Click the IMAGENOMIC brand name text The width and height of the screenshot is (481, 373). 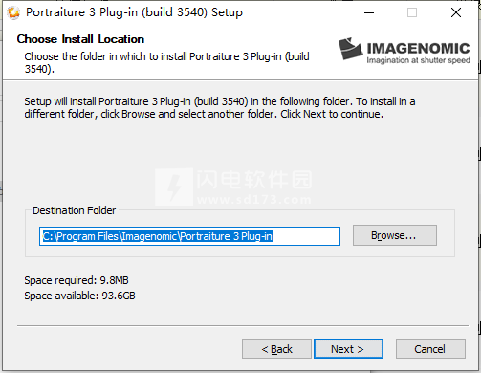418,48
